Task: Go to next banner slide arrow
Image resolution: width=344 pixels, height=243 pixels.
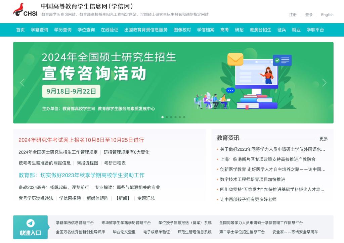Action: [324, 83]
